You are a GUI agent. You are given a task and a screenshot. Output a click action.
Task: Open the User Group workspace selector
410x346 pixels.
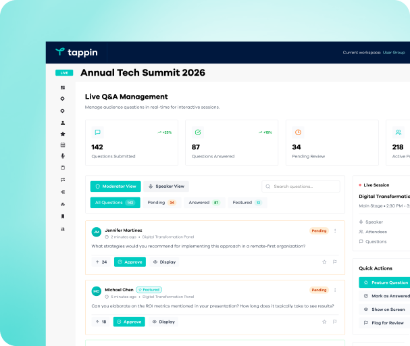click(394, 53)
